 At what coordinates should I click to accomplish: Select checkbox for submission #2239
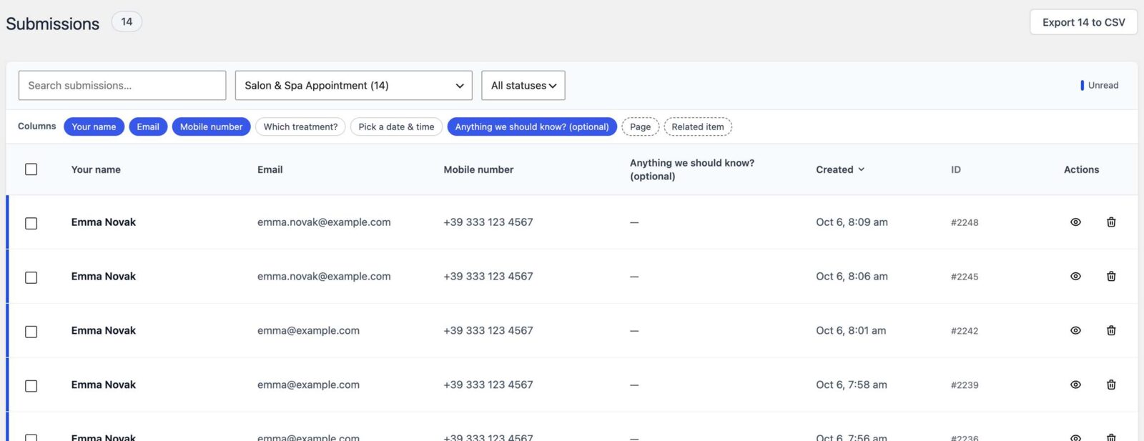coord(31,386)
